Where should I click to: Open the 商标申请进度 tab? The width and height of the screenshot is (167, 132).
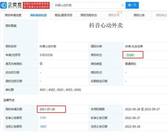13,15
